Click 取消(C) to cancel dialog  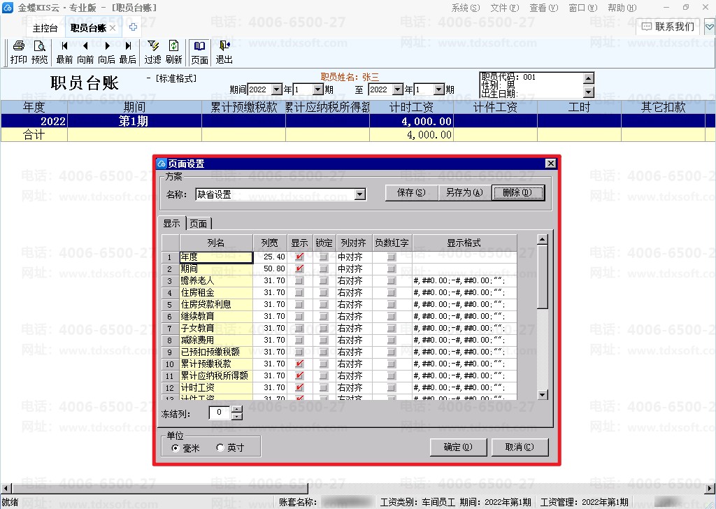tap(520, 447)
